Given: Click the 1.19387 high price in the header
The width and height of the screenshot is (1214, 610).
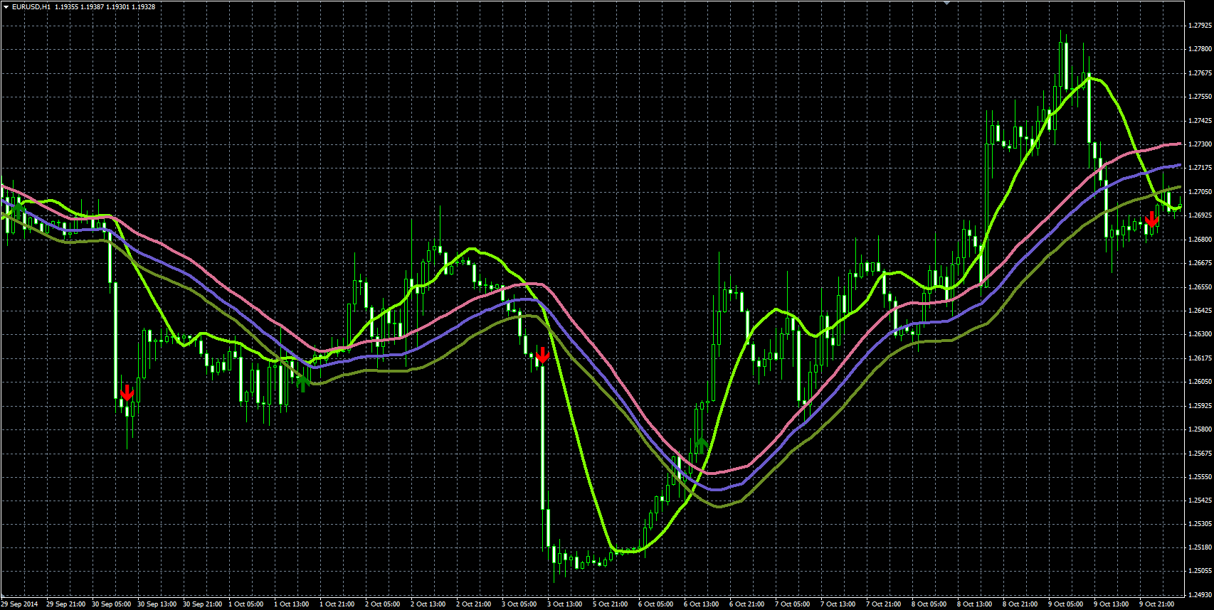Looking at the screenshot, I should 91,6.
